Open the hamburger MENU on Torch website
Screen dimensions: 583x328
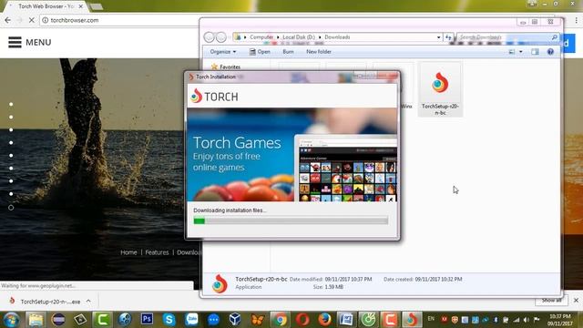pos(30,43)
